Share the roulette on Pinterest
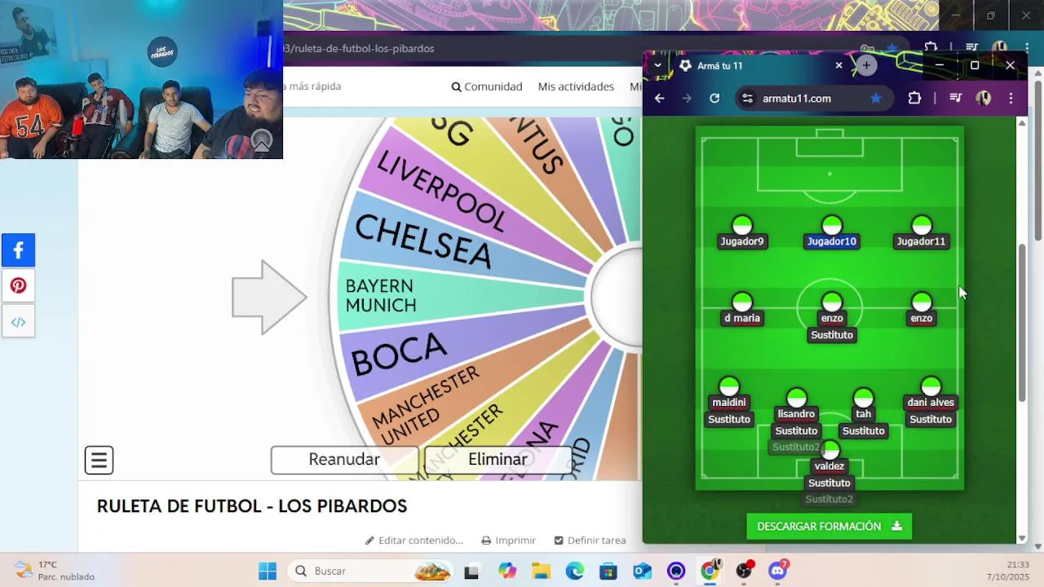Image resolution: width=1044 pixels, height=587 pixels. 18,286
